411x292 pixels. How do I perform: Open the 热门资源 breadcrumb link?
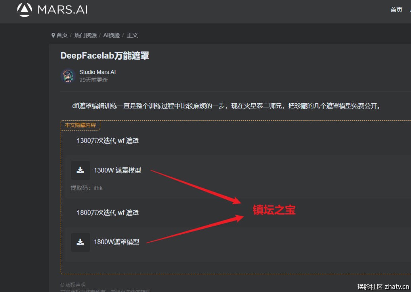85,35
